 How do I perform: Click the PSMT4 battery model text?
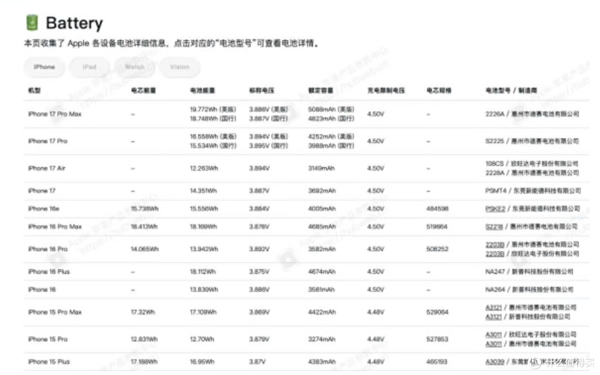coord(496,191)
